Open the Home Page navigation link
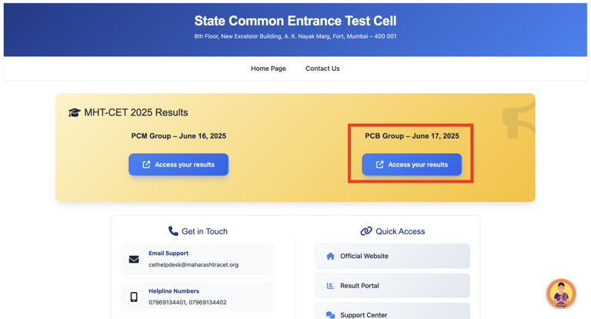Image resolution: width=591 pixels, height=319 pixels. click(x=268, y=69)
